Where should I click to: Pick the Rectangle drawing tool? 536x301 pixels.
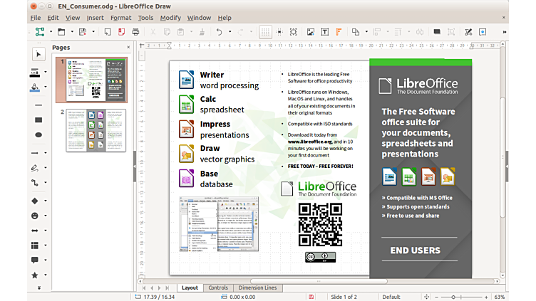[x=38, y=120]
